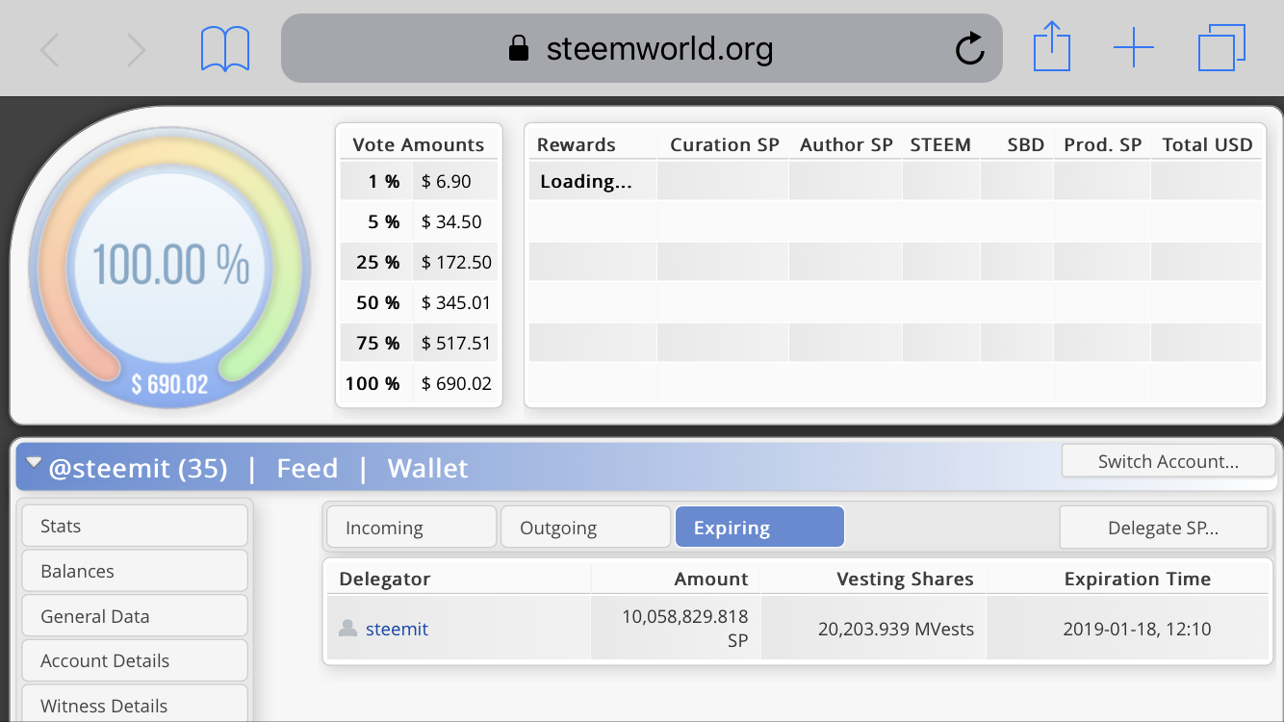
Task: Click the Rewards column header
Action: 576,144
